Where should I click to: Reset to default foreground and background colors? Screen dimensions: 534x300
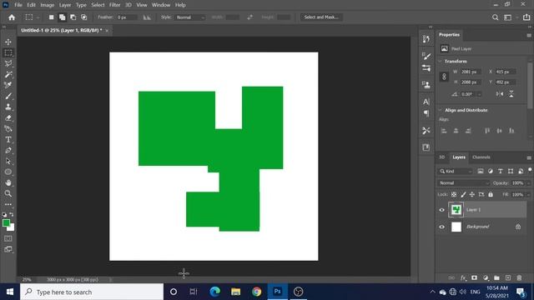click(x=4, y=215)
